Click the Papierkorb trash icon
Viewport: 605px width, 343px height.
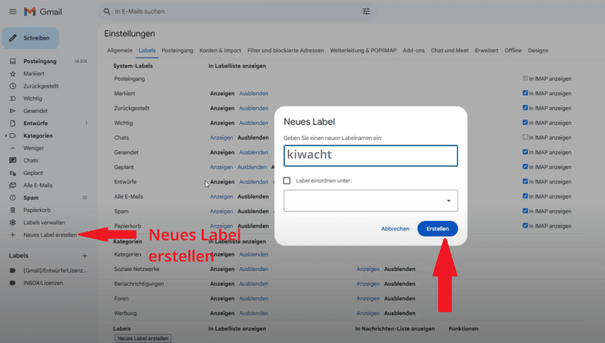click(13, 210)
